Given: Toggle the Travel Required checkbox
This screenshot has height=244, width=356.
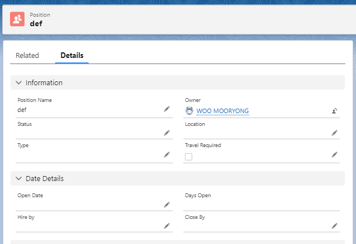Looking at the screenshot, I should (188, 157).
